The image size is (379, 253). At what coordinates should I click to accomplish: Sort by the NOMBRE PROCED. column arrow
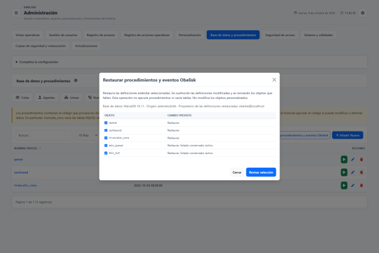40,148
